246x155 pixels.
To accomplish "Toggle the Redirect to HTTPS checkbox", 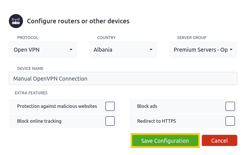I will pyautogui.click(x=230, y=121).
